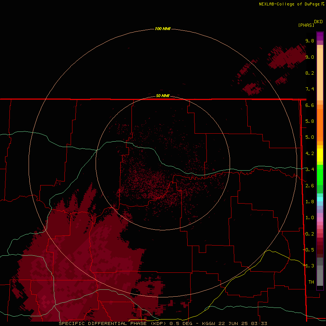Viewport: 326px width, 326px height.
Task: Click the 3.4 legend value
Action: coord(310,170)
